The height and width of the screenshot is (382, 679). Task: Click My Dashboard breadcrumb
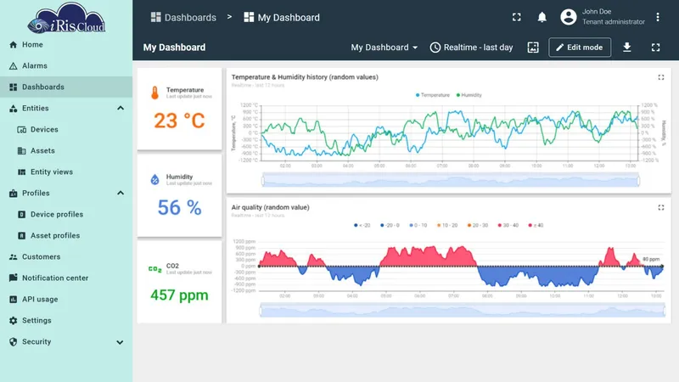coord(282,17)
